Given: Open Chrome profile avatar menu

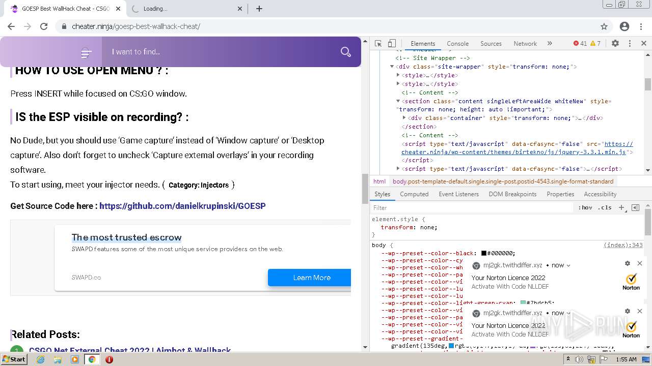Looking at the screenshot, I should coord(624,26).
